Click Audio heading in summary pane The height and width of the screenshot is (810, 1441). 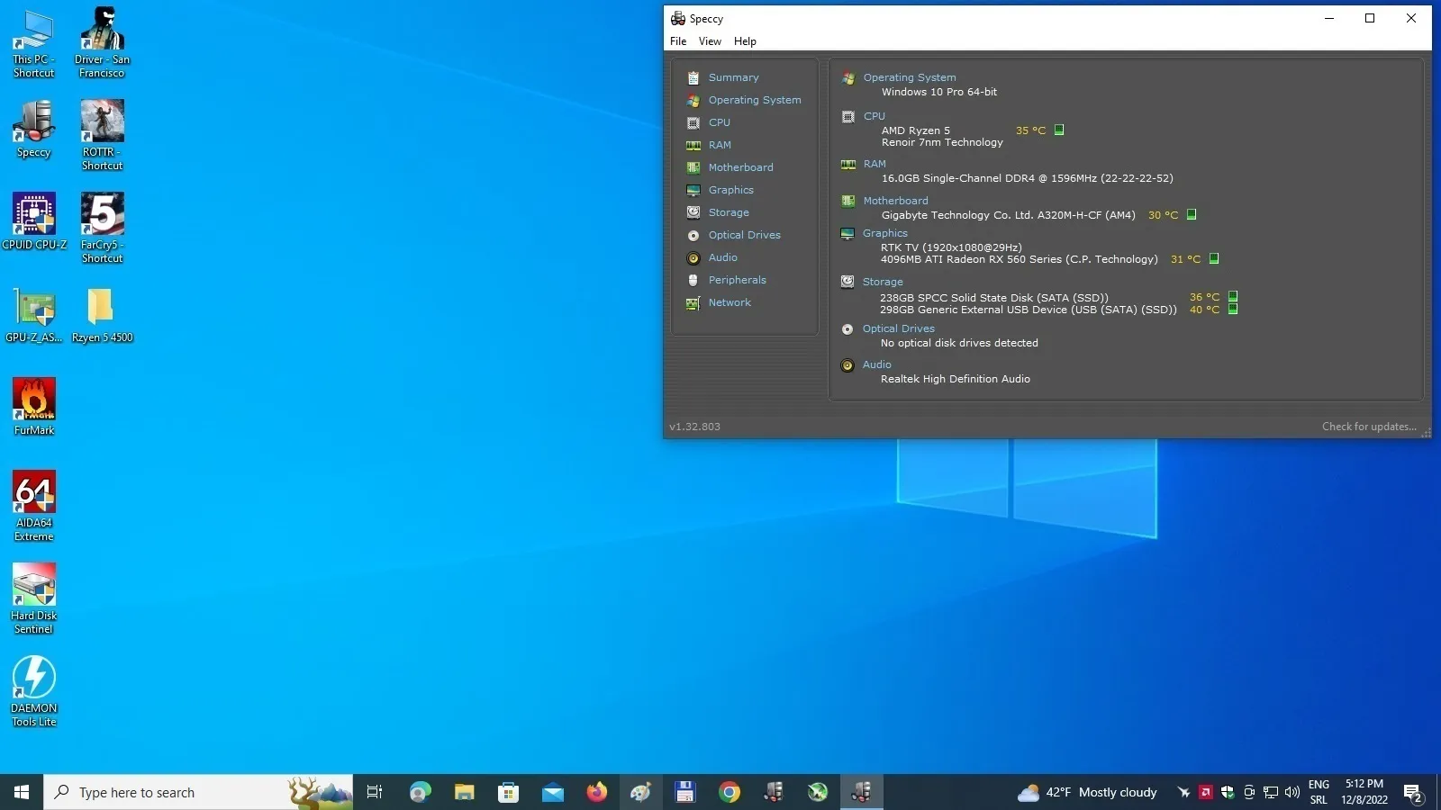(877, 364)
